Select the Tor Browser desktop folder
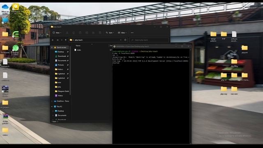 (5, 49)
